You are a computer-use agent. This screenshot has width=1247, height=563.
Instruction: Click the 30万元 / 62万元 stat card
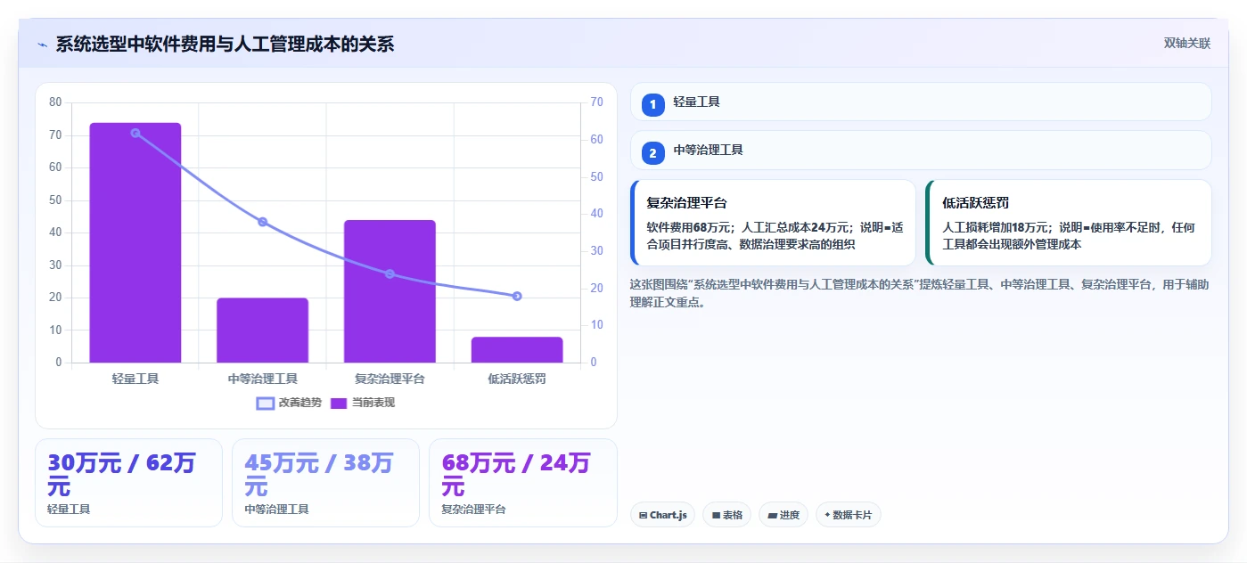click(128, 483)
